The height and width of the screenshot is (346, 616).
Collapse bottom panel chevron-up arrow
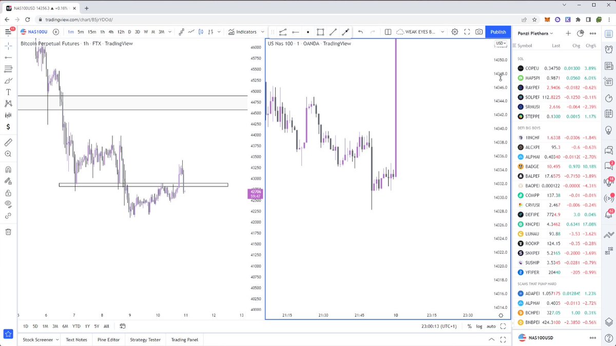[492, 339]
